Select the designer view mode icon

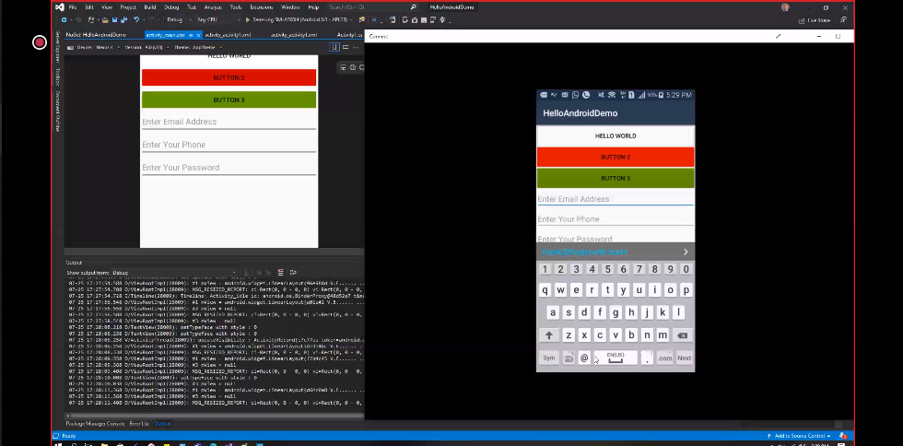[334, 47]
